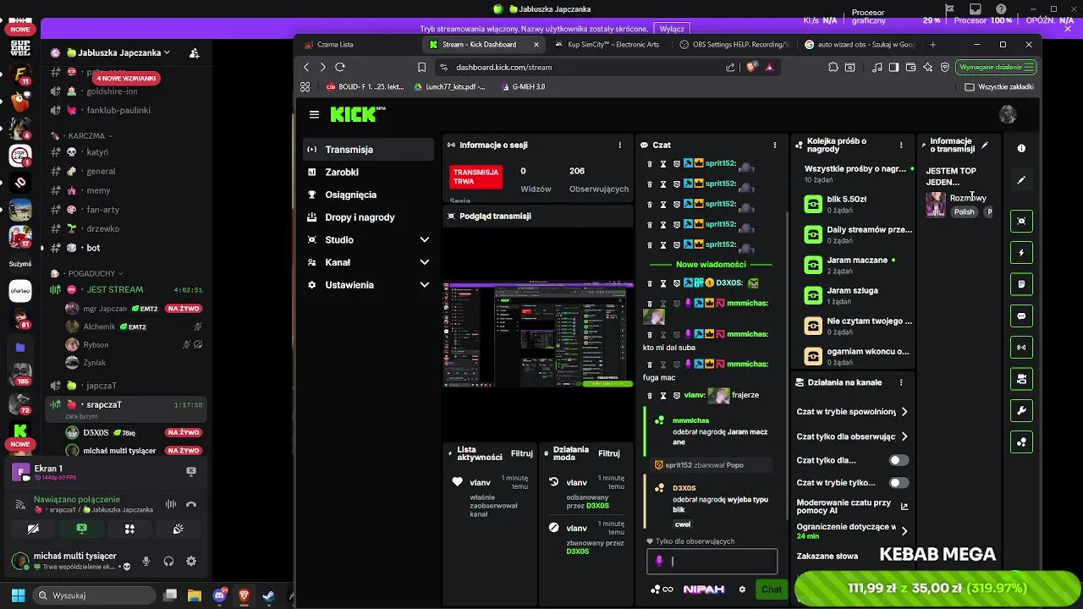Click the wrench icon in right rail
The height and width of the screenshot is (609, 1083).
pyautogui.click(x=1021, y=410)
